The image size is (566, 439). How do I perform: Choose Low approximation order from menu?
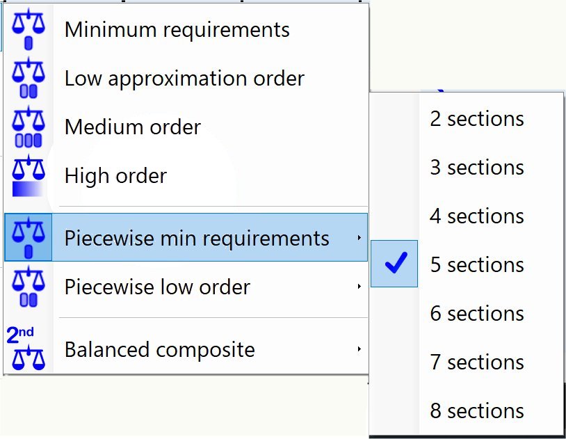(x=184, y=79)
